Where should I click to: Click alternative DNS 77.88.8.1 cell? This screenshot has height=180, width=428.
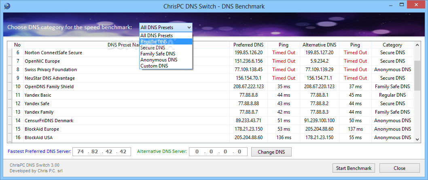(x=319, y=95)
